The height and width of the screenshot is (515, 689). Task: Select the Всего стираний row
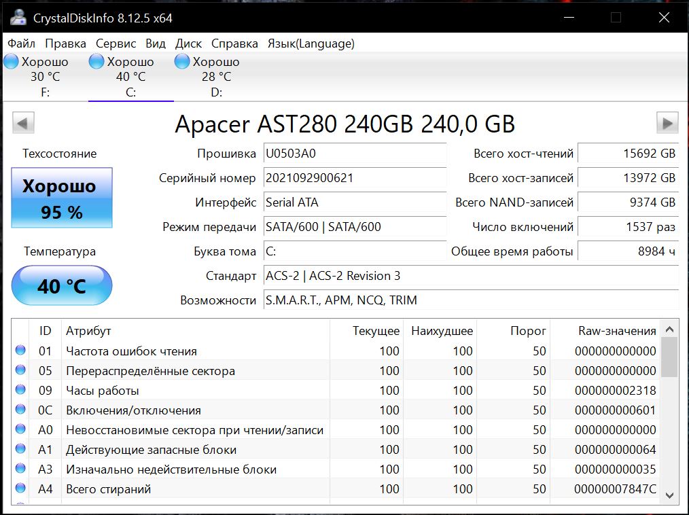click(x=336, y=489)
